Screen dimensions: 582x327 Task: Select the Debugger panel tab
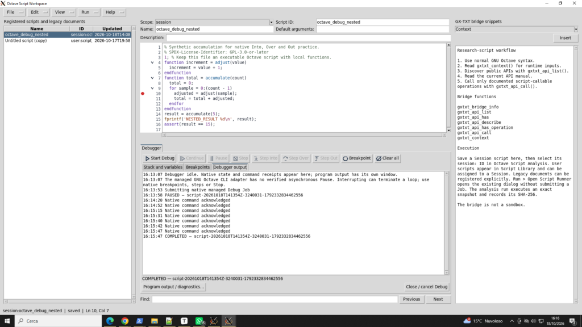(151, 148)
